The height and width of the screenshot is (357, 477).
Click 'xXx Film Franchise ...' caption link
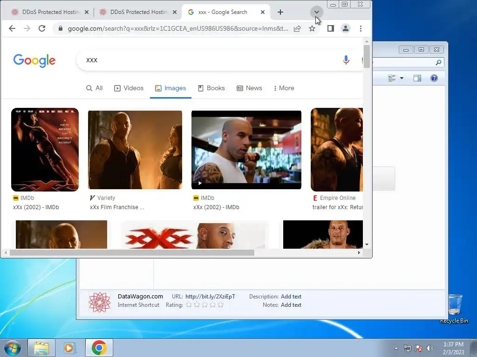click(x=117, y=207)
